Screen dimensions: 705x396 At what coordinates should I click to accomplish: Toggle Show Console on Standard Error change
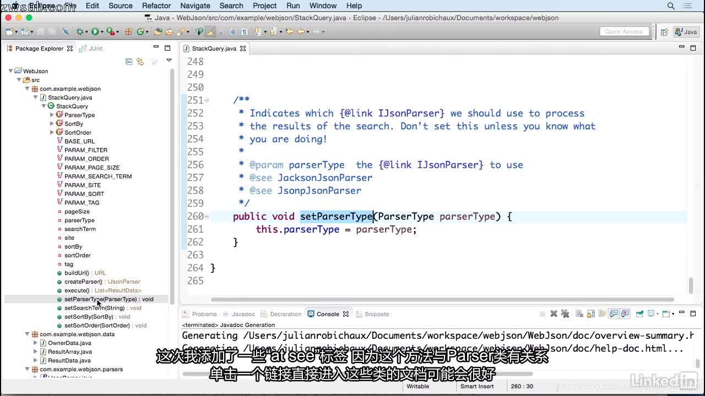point(625,314)
